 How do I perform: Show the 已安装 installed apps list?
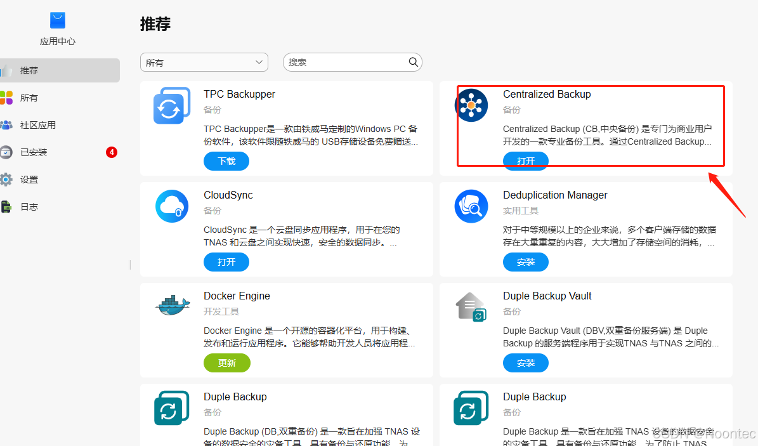60,152
